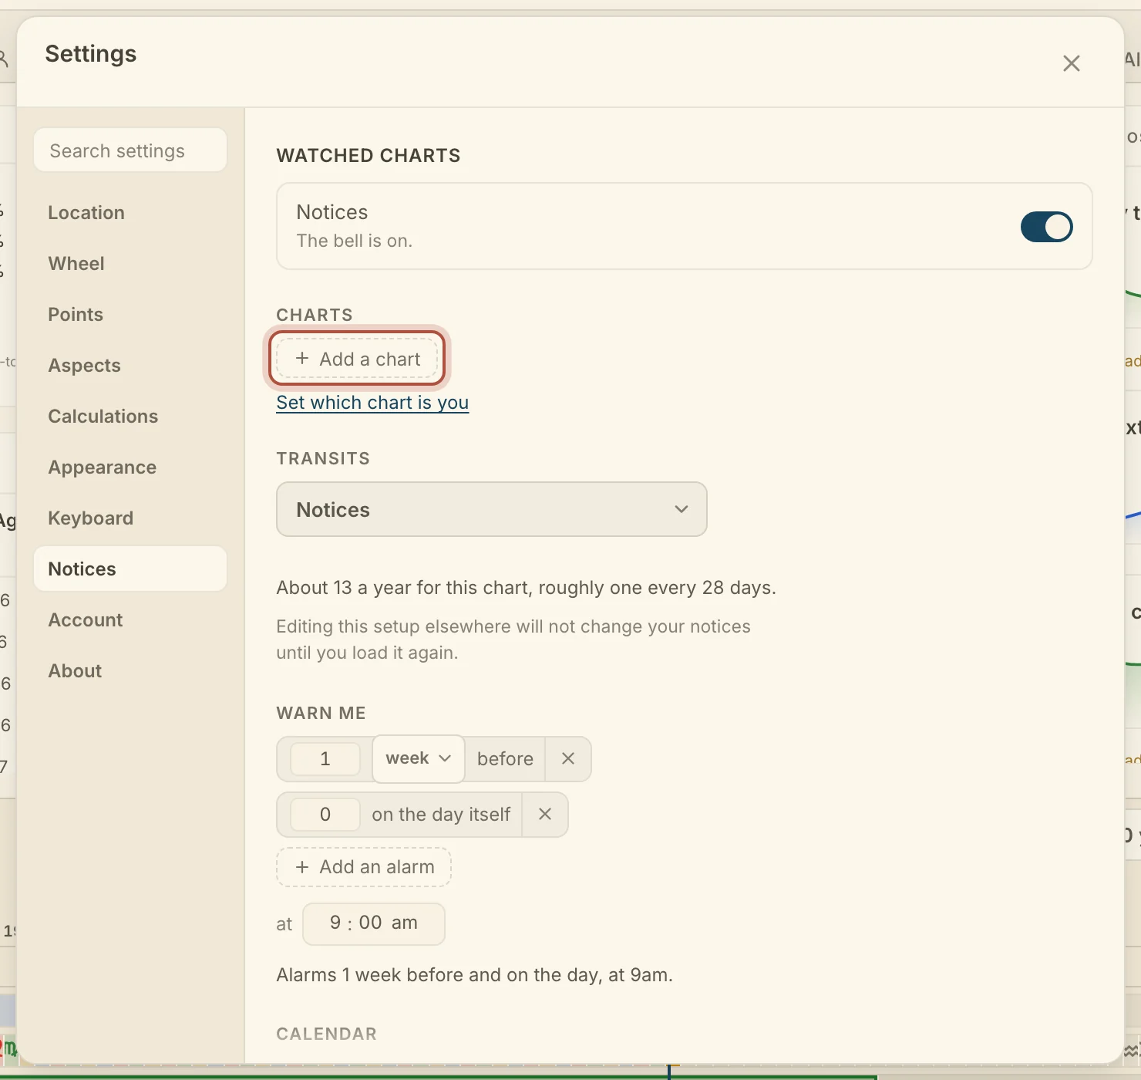Click the CALENDAR heading

click(327, 1034)
